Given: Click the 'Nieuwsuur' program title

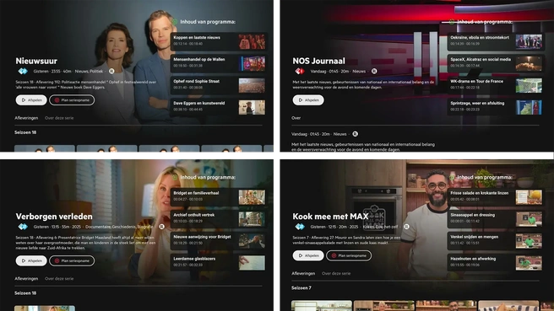Looking at the screenshot, I should click(36, 61).
